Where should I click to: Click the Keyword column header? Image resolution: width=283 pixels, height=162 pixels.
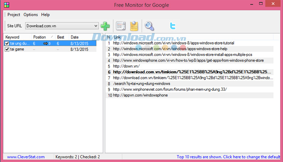pyautogui.click(x=13, y=37)
